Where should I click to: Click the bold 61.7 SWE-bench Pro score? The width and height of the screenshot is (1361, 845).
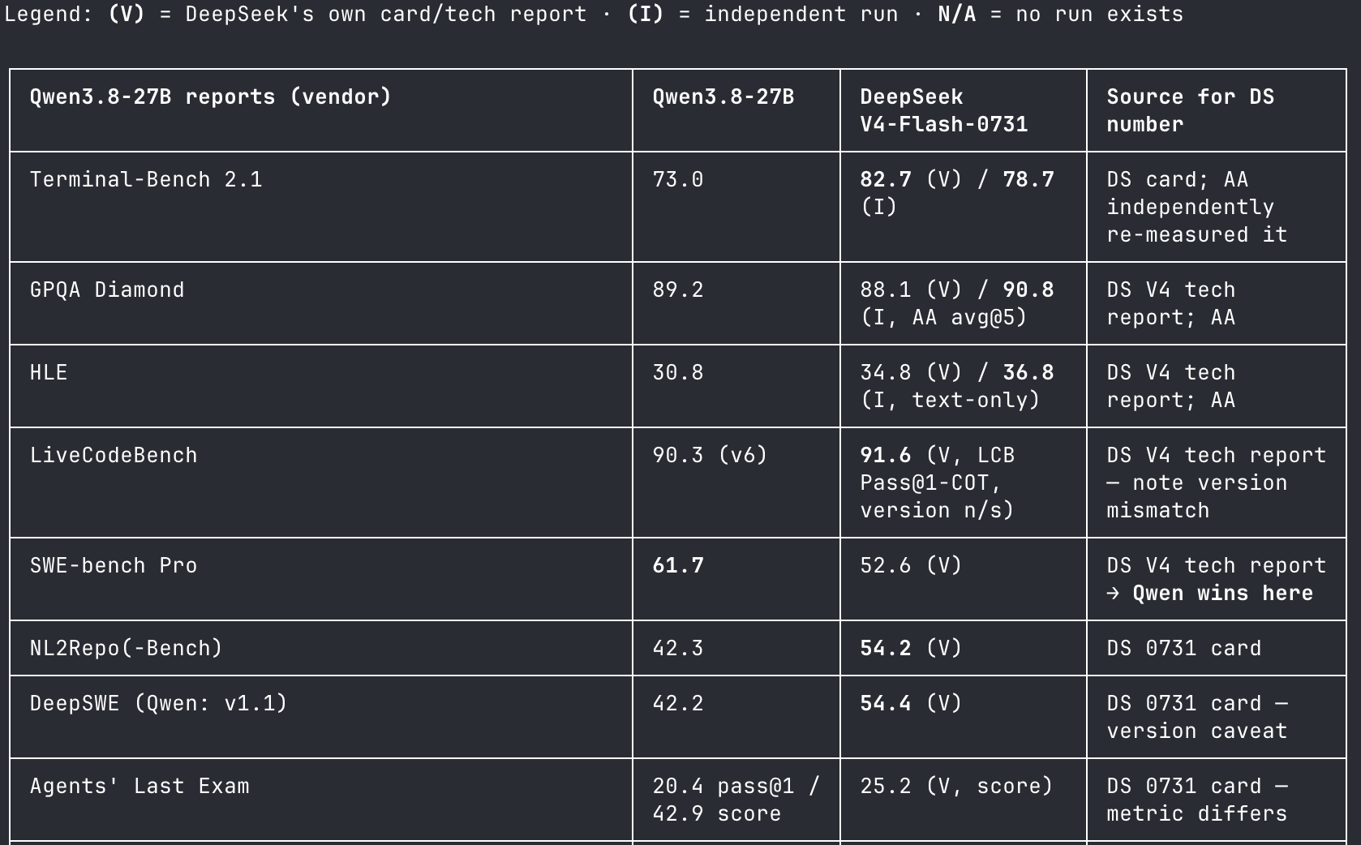(x=678, y=565)
